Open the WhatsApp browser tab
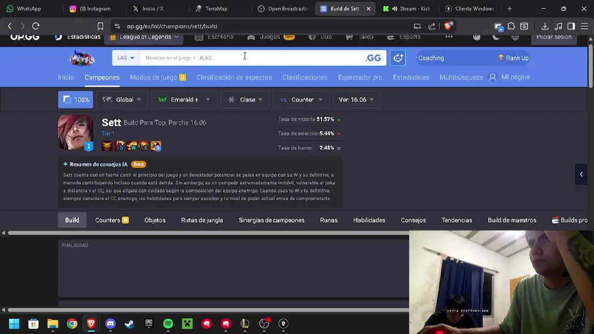The width and height of the screenshot is (594, 334). pyautogui.click(x=29, y=8)
